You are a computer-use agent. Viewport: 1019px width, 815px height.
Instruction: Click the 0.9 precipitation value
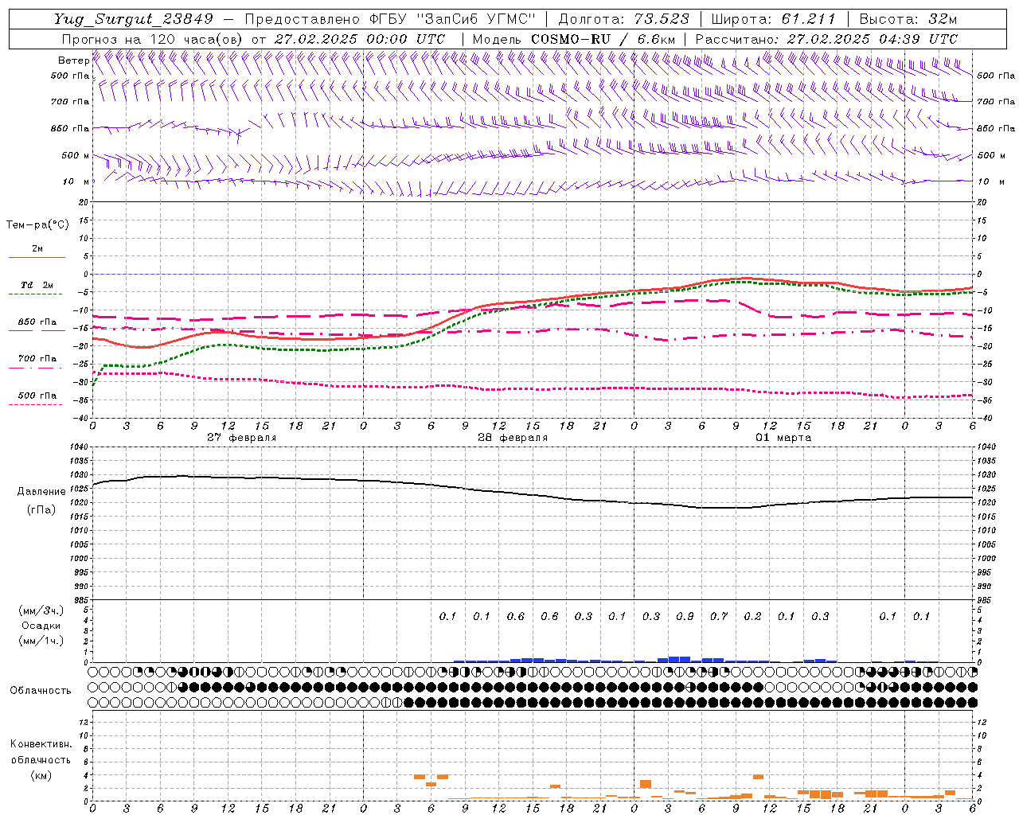pos(685,616)
